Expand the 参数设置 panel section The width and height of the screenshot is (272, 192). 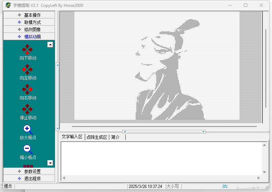(x=29, y=171)
